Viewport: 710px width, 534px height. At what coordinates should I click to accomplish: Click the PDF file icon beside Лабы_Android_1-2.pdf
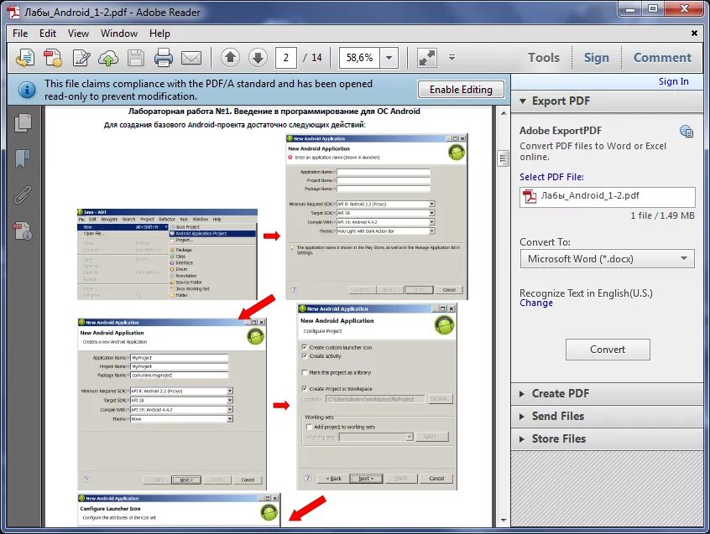(530, 196)
